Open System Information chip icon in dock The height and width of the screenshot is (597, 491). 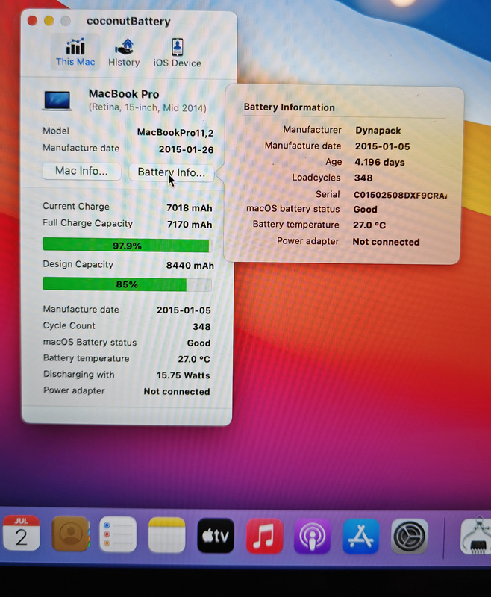[x=477, y=537]
